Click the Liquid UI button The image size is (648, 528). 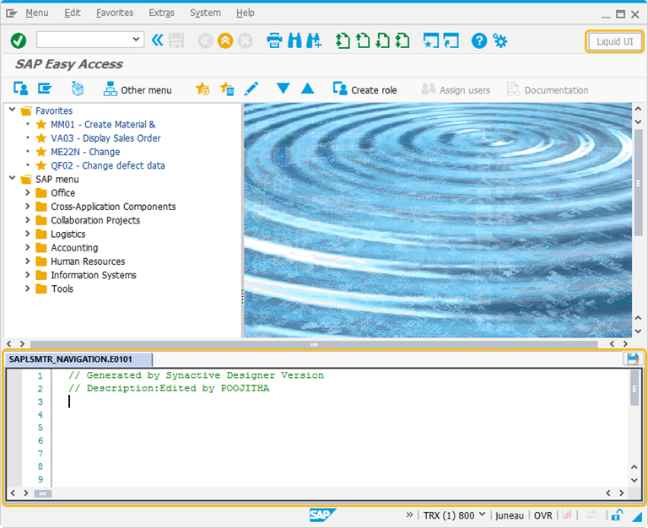point(614,41)
